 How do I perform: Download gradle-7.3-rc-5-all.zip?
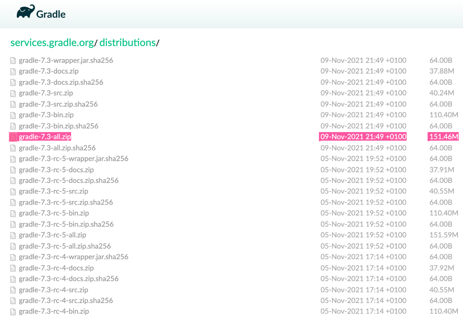(53, 235)
